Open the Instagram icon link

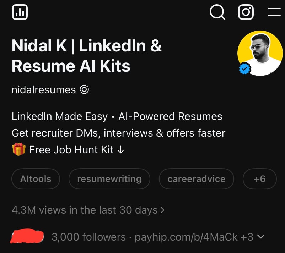[x=246, y=12]
